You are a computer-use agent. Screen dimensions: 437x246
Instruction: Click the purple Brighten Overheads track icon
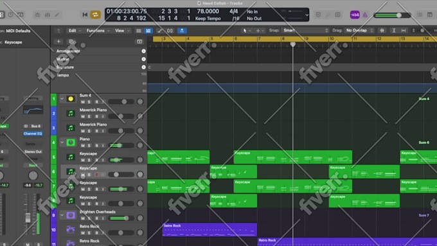click(71, 215)
